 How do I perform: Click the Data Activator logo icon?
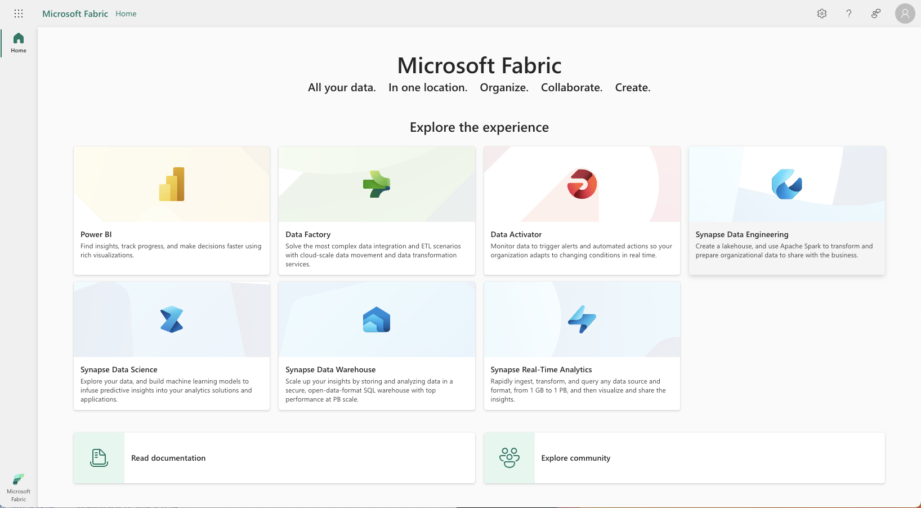582,184
